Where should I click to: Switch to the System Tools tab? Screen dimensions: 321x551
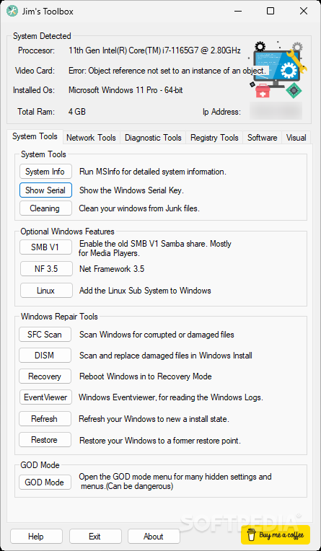tap(35, 136)
